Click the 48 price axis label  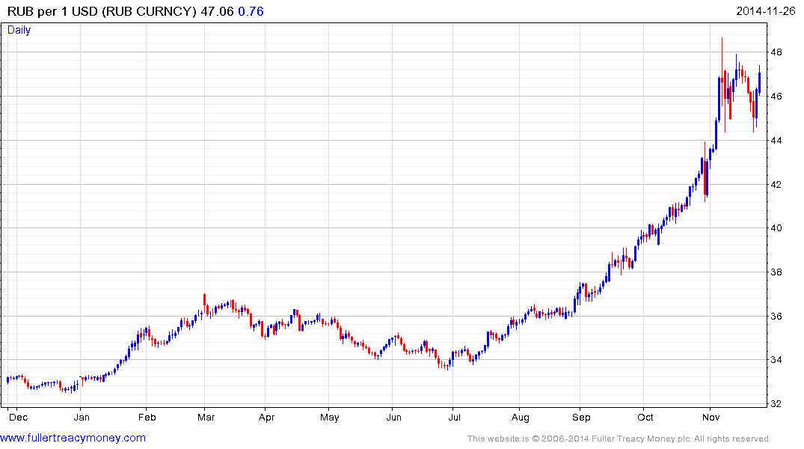[x=776, y=52]
